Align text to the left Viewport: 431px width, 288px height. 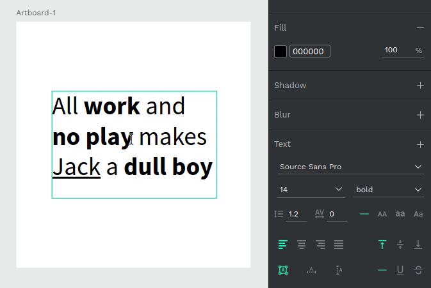point(282,245)
